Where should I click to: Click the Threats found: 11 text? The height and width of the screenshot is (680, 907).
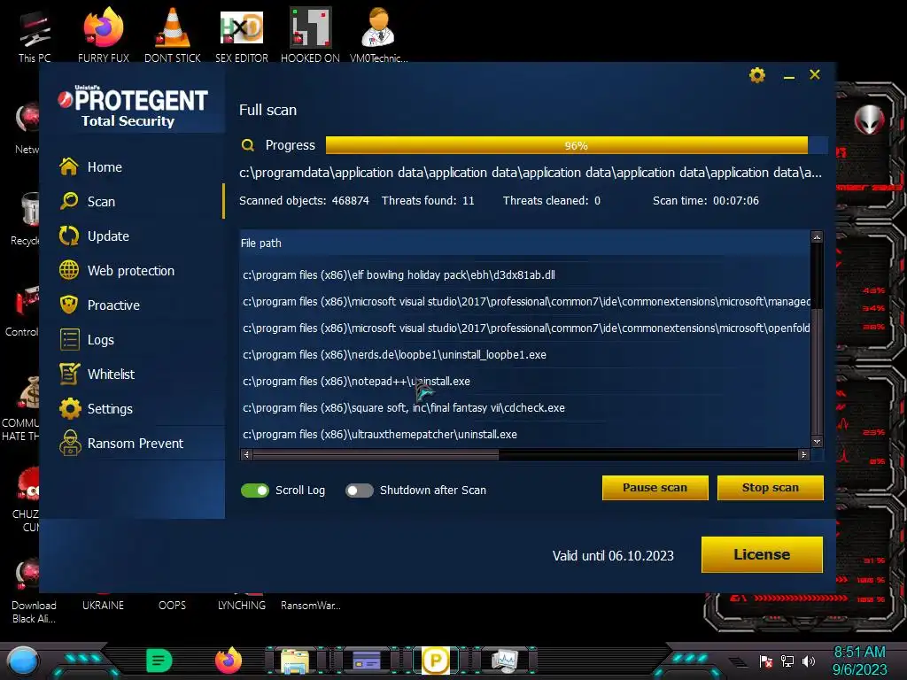coord(428,201)
